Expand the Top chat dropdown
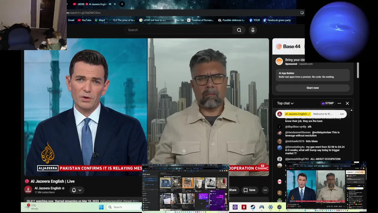Image resolution: width=378 pixels, height=213 pixels. [x=285, y=103]
